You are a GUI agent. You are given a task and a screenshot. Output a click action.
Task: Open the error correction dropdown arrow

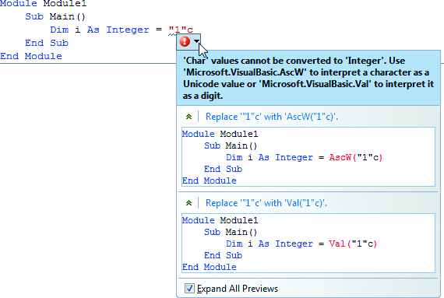pyautogui.click(x=196, y=41)
